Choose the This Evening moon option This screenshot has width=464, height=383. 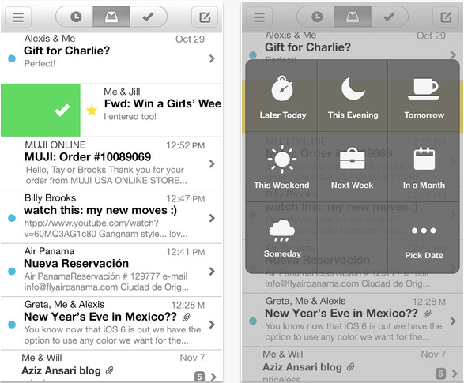[353, 96]
